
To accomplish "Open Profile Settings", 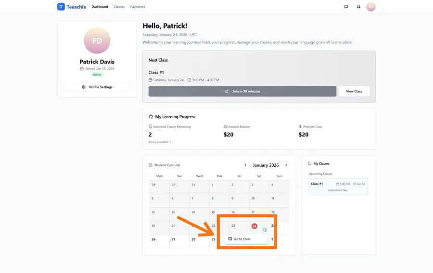I will (97, 87).
